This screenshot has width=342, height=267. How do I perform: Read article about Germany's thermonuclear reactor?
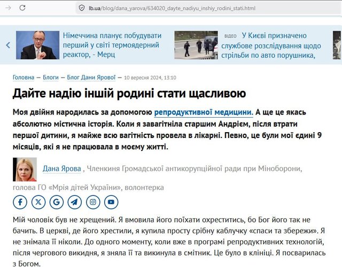click(112, 45)
